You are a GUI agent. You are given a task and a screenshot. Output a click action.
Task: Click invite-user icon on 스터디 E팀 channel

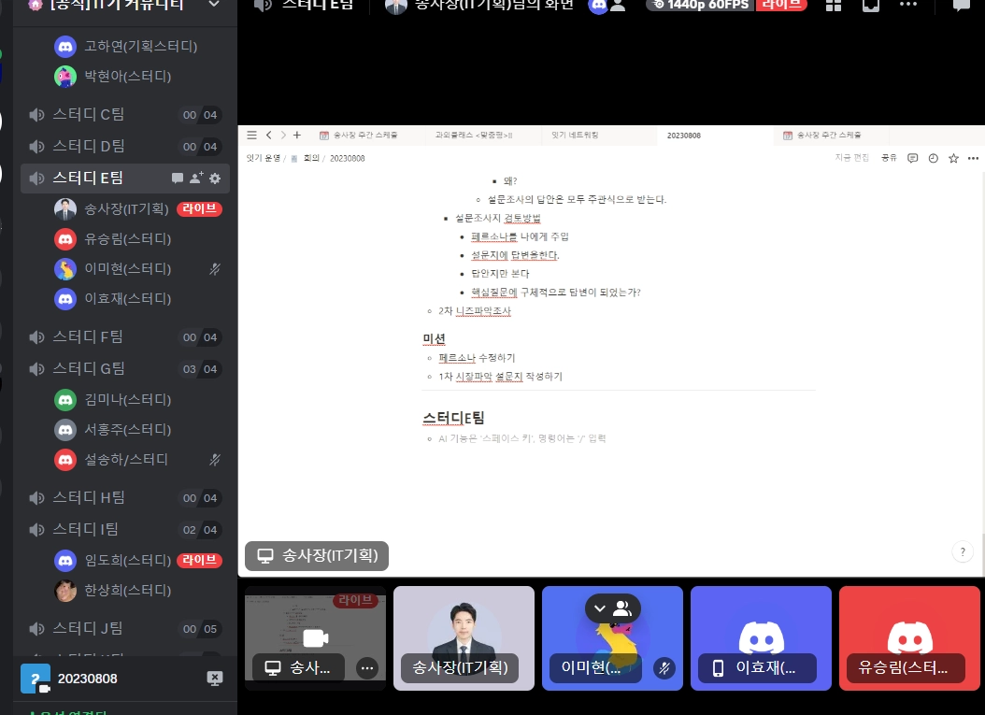pyautogui.click(x=196, y=178)
